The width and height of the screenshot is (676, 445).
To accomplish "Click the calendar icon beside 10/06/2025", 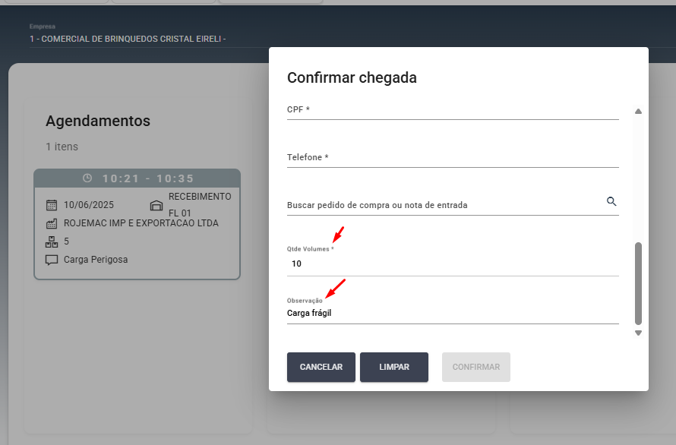I will (52, 205).
